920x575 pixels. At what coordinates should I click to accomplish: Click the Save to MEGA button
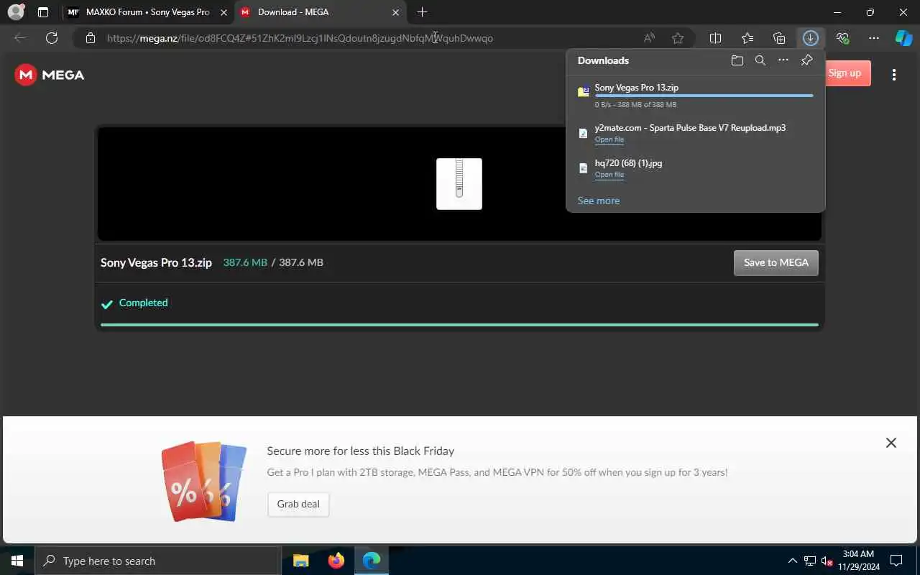[x=776, y=262]
